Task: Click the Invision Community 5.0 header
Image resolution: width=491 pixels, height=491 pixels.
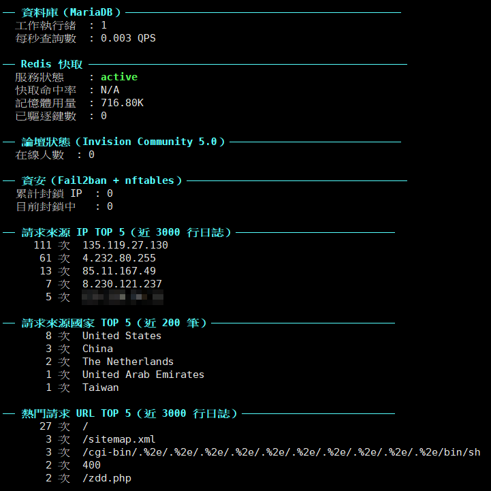Action: click(x=123, y=142)
